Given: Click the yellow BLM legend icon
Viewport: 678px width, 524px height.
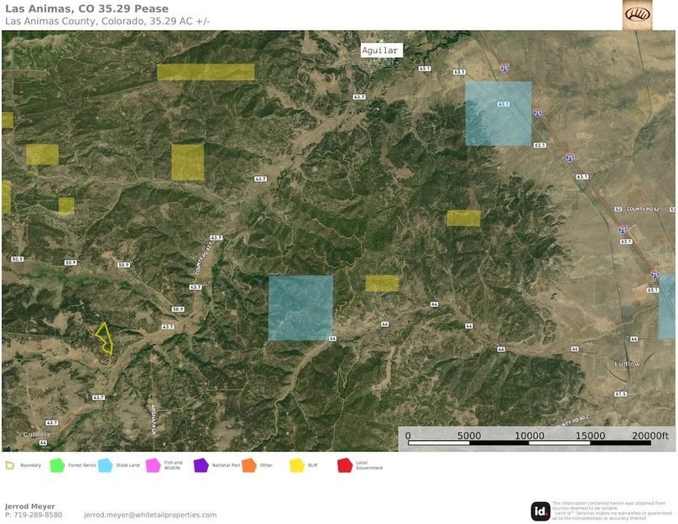Looking at the screenshot, I should click(x=297, y=464).
